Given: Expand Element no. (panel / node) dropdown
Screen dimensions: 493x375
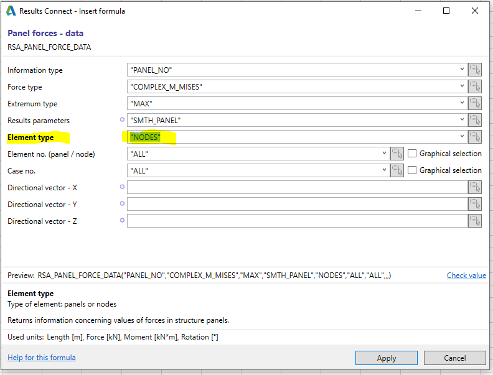Looking at the screenshot, I should pyautogui.click(x=384, y=153).
